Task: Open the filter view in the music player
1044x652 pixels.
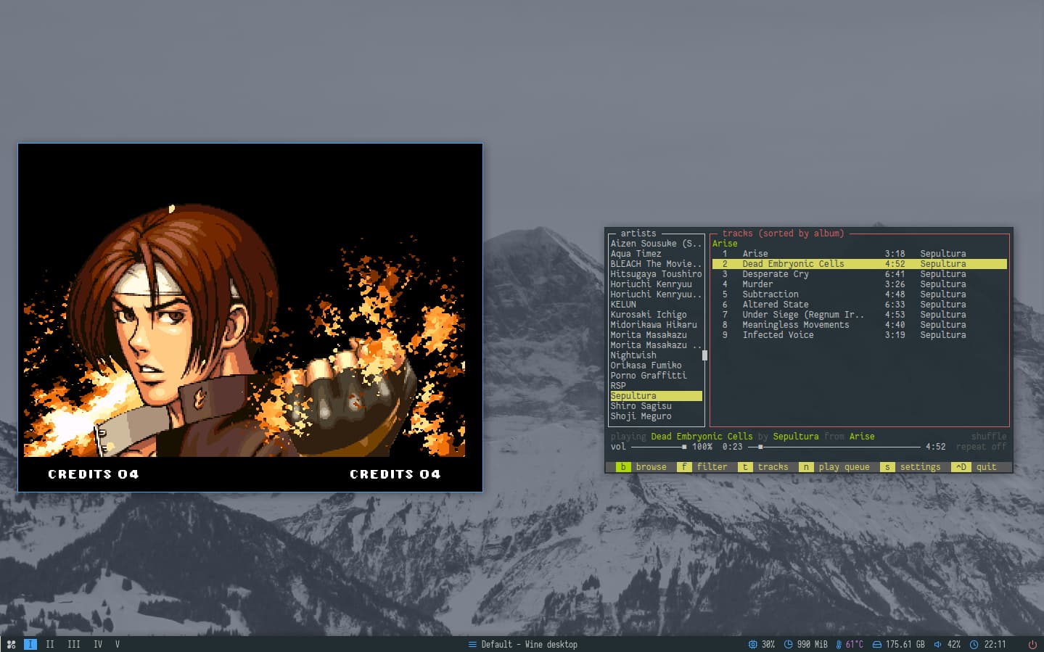Action: tap(703, 467)
